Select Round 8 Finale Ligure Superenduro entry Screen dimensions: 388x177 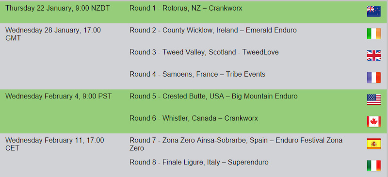click(x=199, y=162)
